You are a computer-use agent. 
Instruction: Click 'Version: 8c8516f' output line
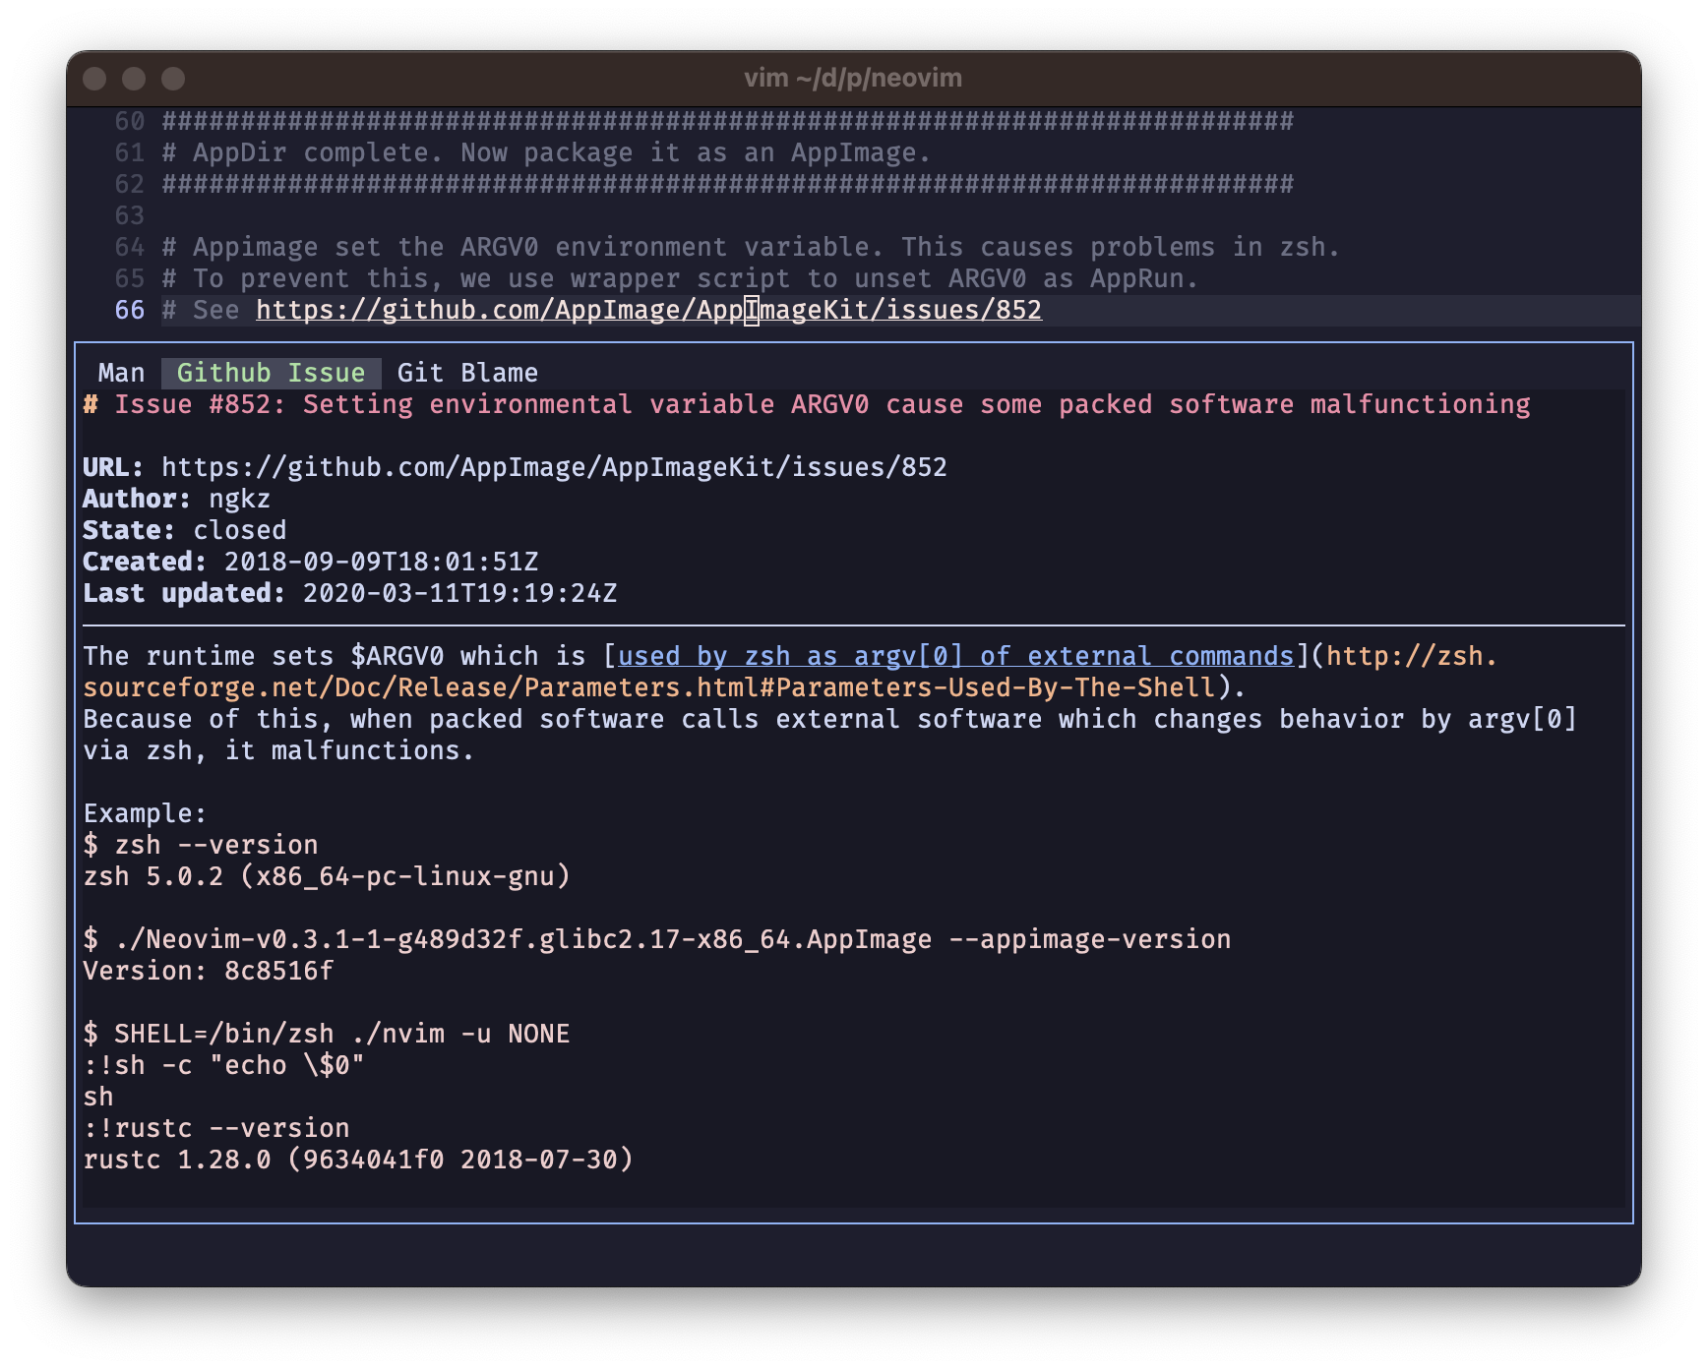coord(209,971)
